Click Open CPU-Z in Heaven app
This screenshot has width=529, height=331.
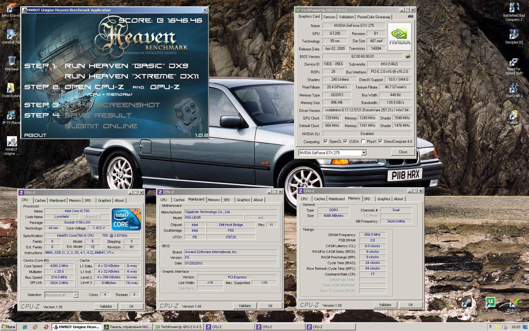click(x=94, y=87)
